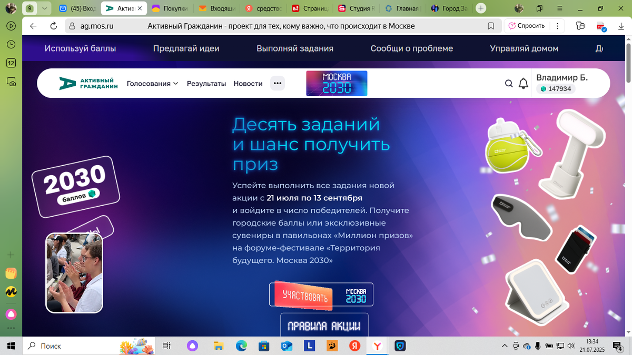This screenshot has width=632, height=355.
Task: Switch to Город browser tab
Action: [449, 8]
